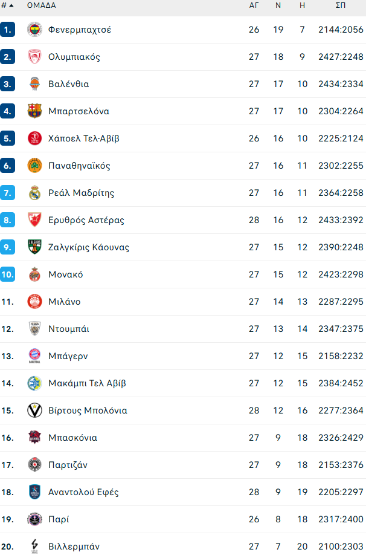Click the Žalgiris Kaunas green logo
The width and height of the screenshot is (366, 558).
point(34,247)
